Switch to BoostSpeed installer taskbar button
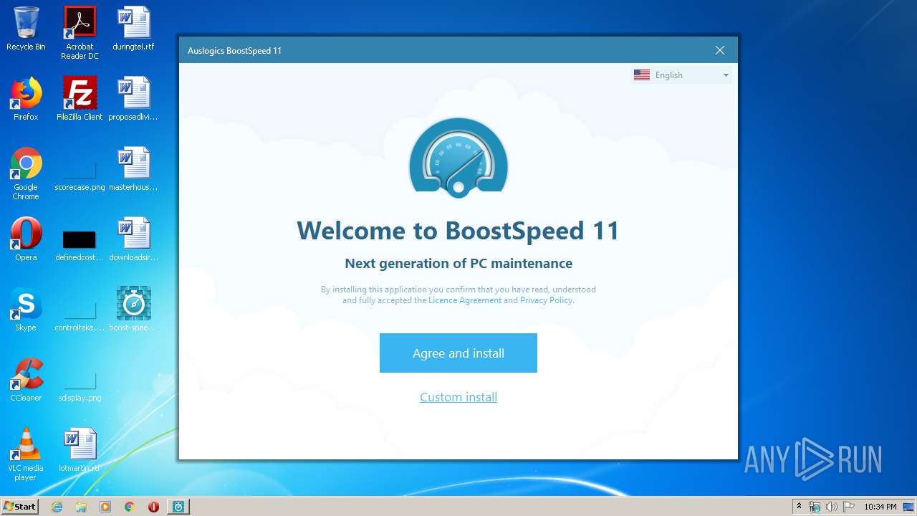 click(x=178, y=507)
